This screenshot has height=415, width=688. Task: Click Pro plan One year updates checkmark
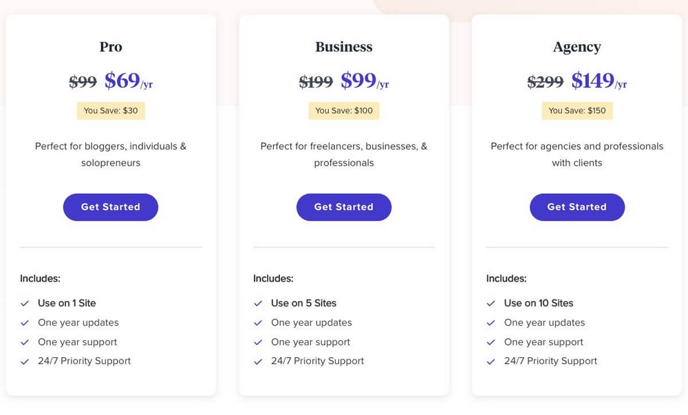[x=25, y=323]
